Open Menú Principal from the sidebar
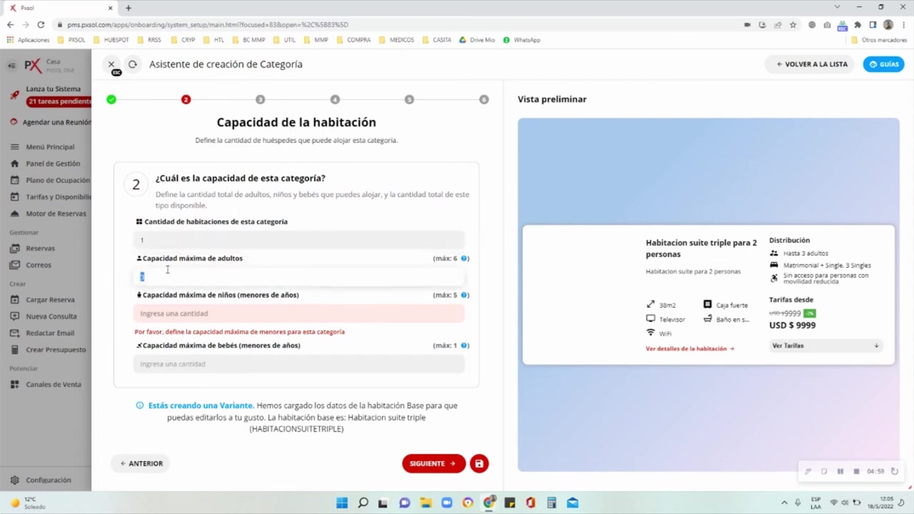 (49, 146)
